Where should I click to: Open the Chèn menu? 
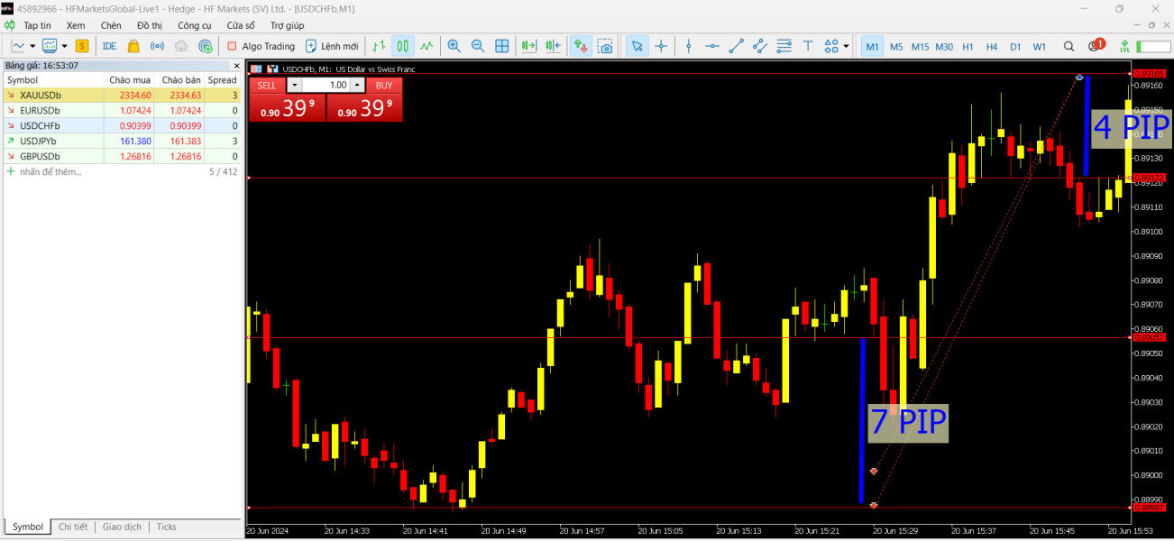(111, 25)
